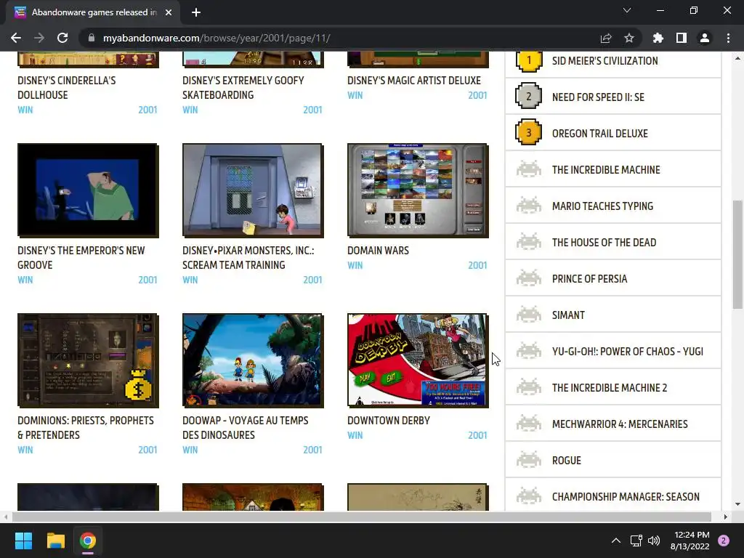Click WIN platform under Domain Wars
Image resolution: width=744 pixels, height=558 pixels.
(x=355, y=265)
